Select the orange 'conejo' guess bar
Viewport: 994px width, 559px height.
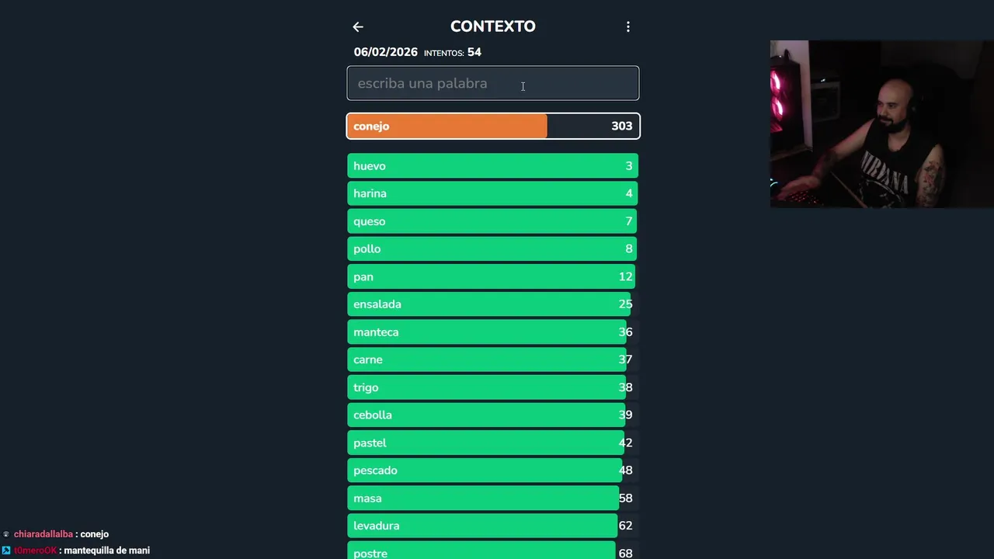(492, 126)
